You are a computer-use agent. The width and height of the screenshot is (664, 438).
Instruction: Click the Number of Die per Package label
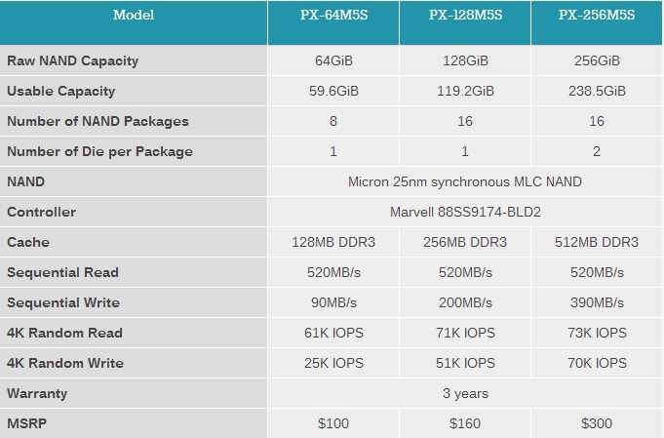(99, 151)
